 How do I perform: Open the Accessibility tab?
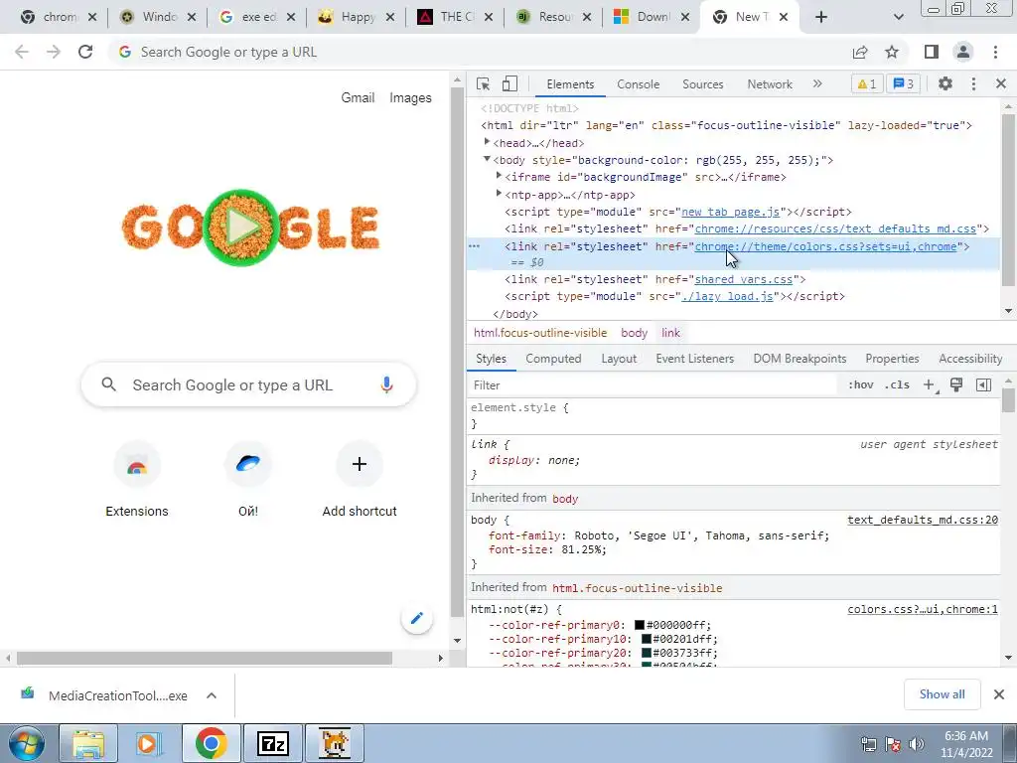tap(970, 359)
